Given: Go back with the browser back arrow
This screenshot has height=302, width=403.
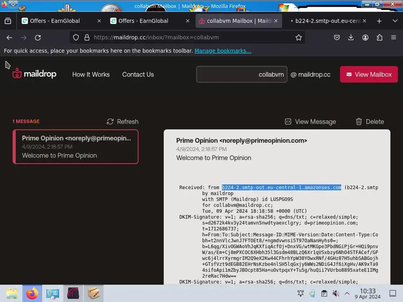Looking at the screenshot, I should click(x=9, y=37).
